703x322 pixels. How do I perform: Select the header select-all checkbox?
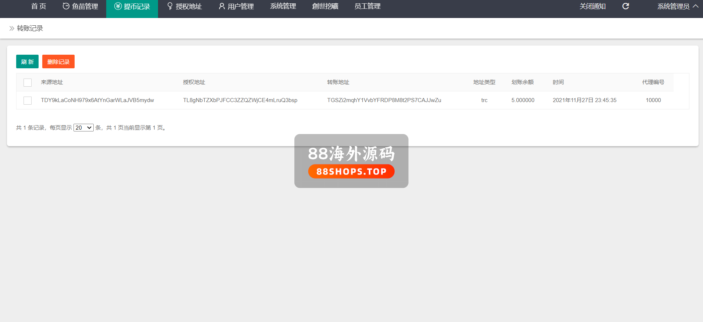coord(28,83)
